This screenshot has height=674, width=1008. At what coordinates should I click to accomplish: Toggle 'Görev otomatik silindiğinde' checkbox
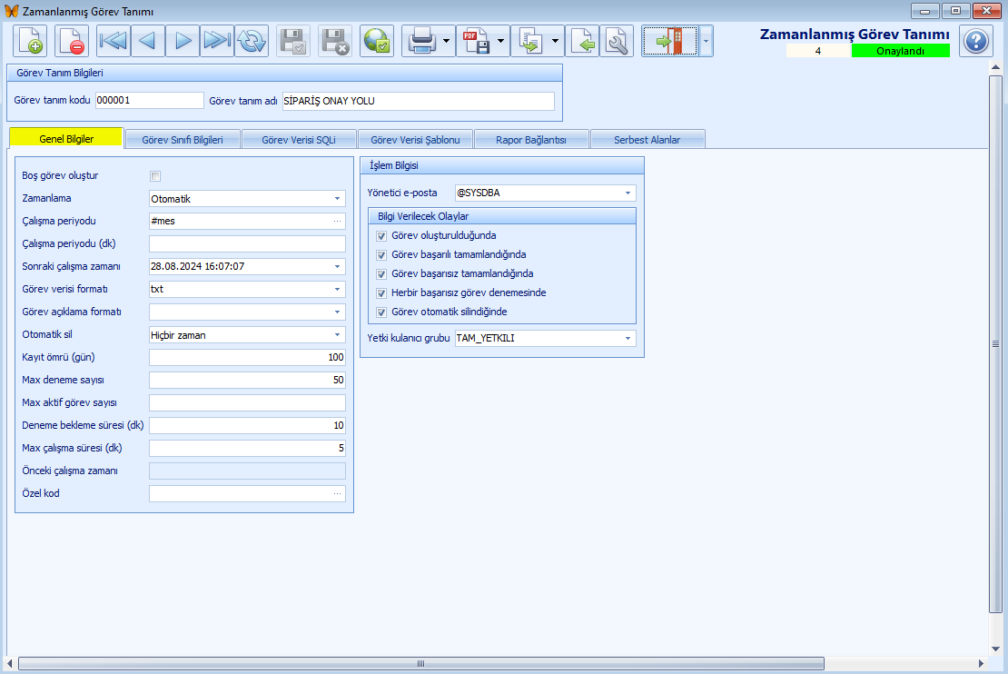pyautogui.click(x=381, y=312)
